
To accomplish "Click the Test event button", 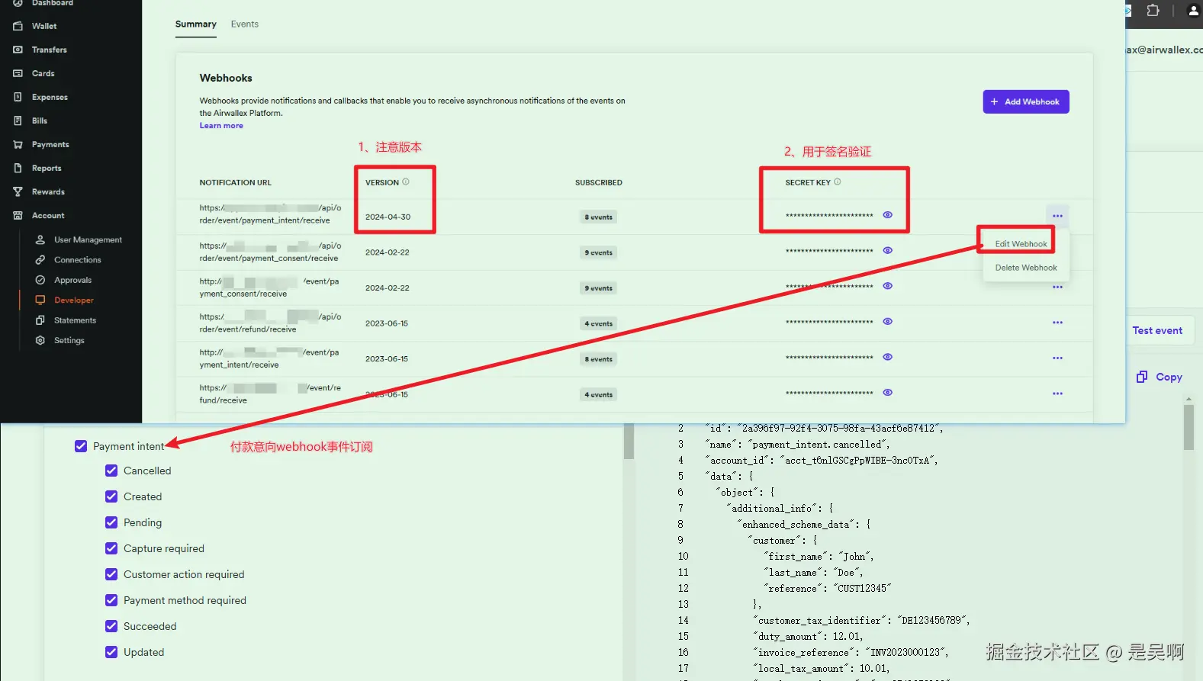I will point(1157,330).
